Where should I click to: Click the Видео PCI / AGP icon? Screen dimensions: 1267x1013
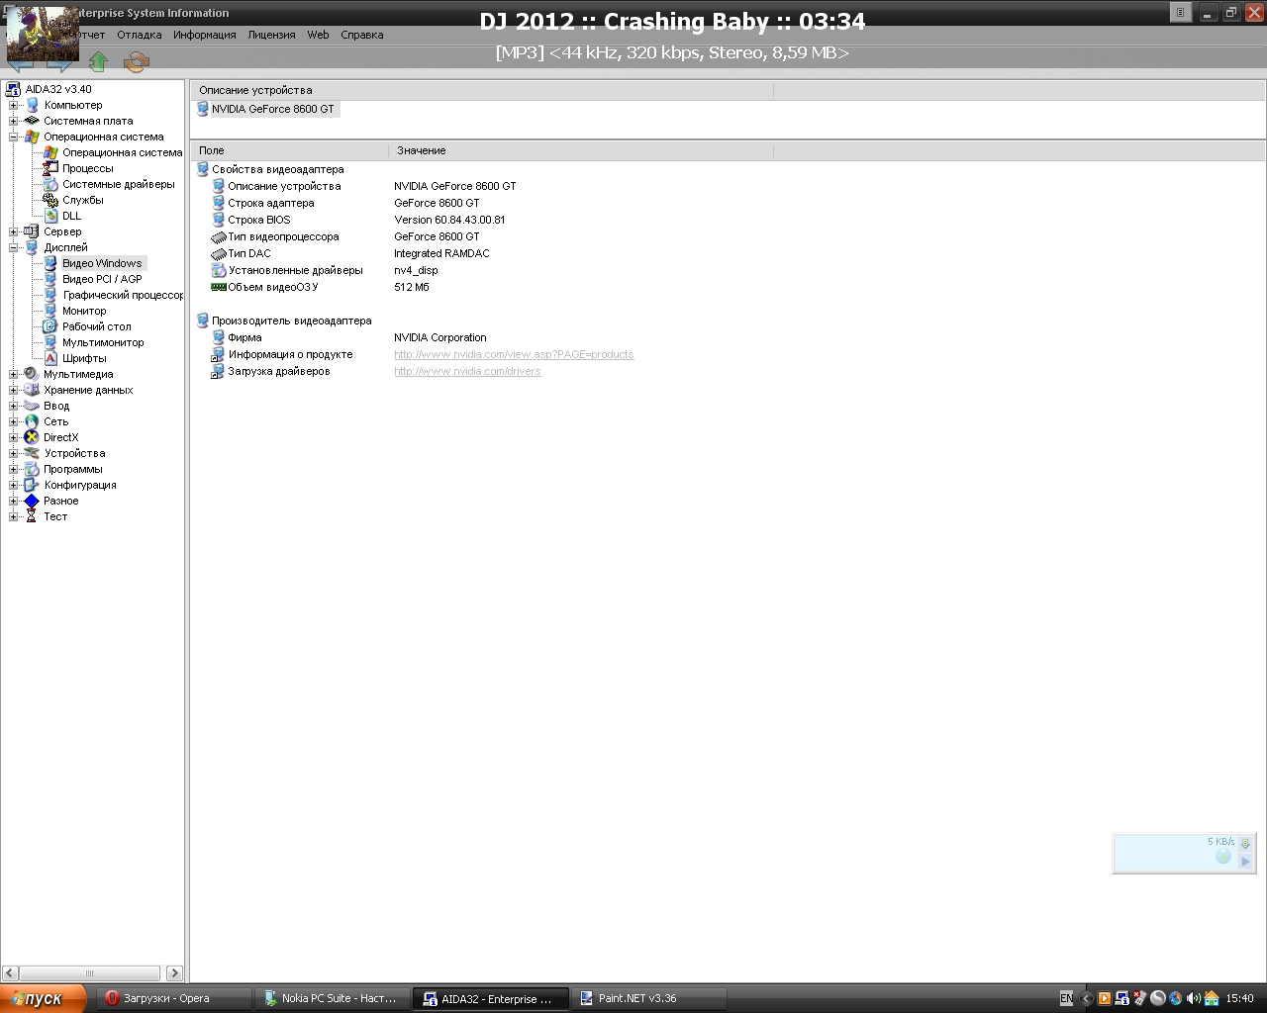coord(50,279)
